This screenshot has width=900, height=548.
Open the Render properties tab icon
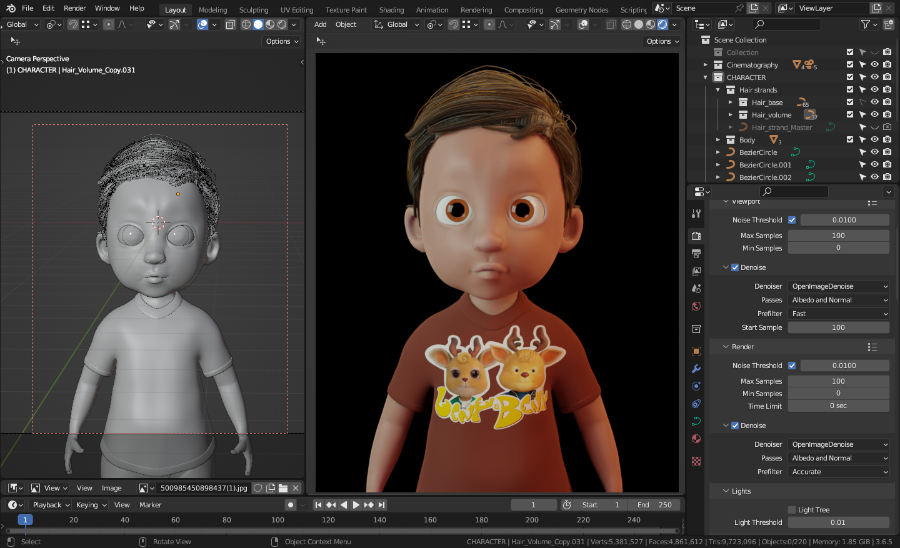[x=696, y=236]
